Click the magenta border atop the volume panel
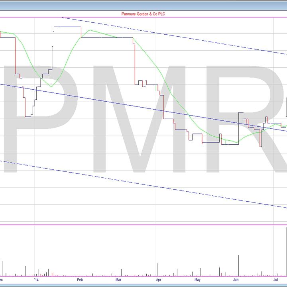Screen dimensions: 287x287 coord(143,224)
